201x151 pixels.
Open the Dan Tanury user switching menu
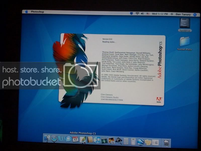click(x=183, y=14)
